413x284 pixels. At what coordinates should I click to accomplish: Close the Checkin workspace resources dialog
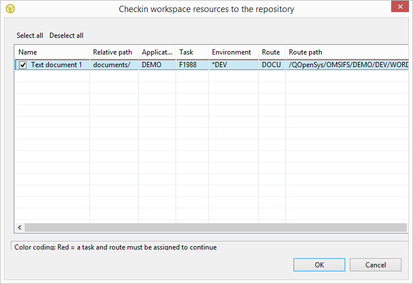click(x=400, y=7)
